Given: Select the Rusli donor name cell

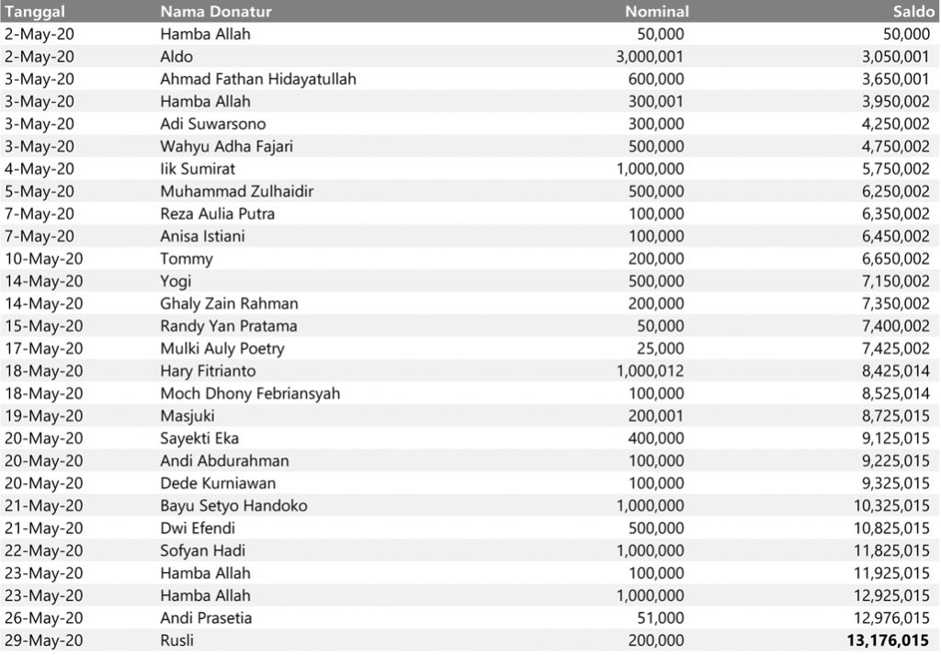Looking at the screenshot, I should pyautogui.click(x=177, y=641).
